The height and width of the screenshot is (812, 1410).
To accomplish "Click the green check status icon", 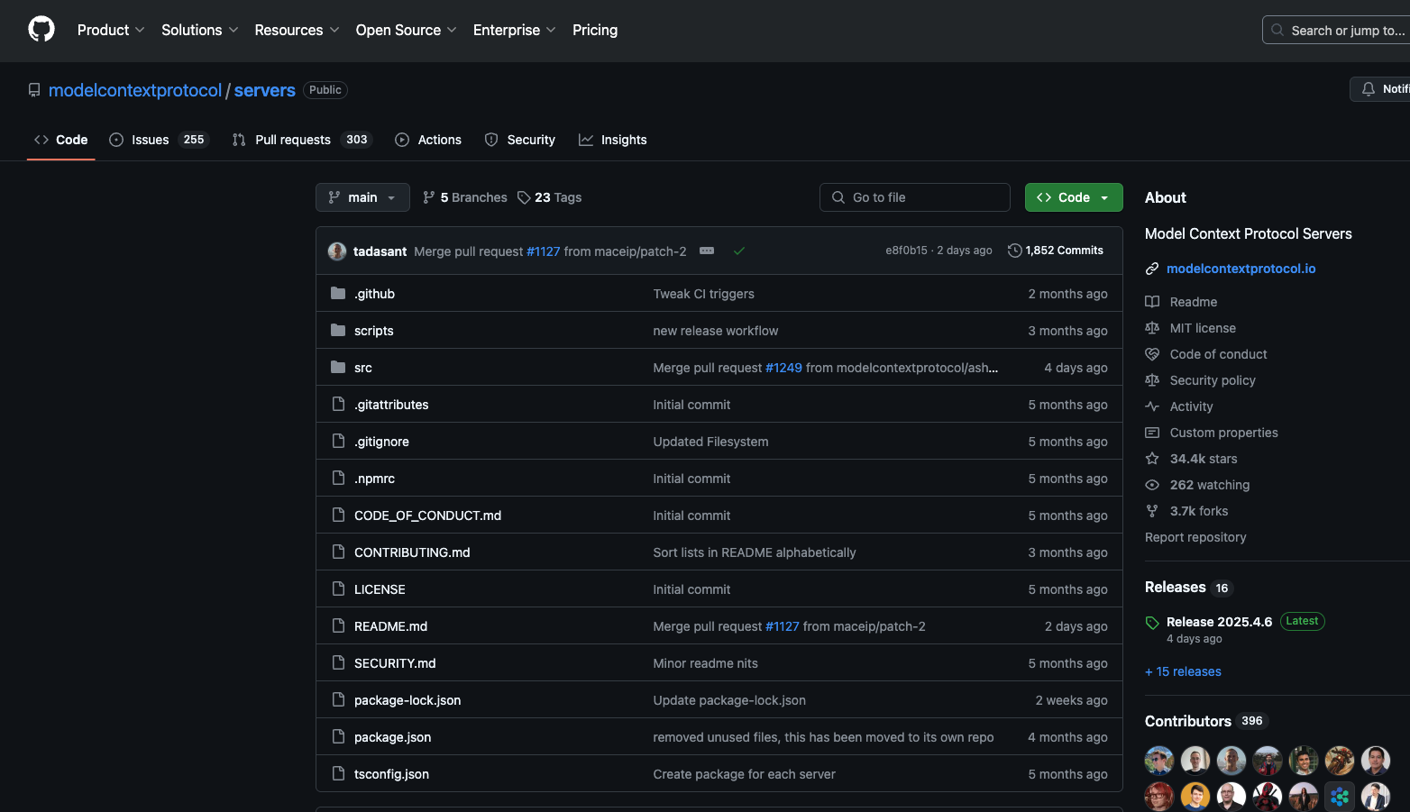I will click(739, 251).
